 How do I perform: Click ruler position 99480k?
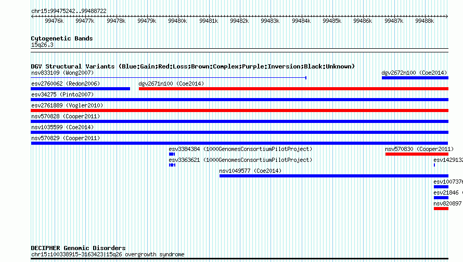click(177, 21)
